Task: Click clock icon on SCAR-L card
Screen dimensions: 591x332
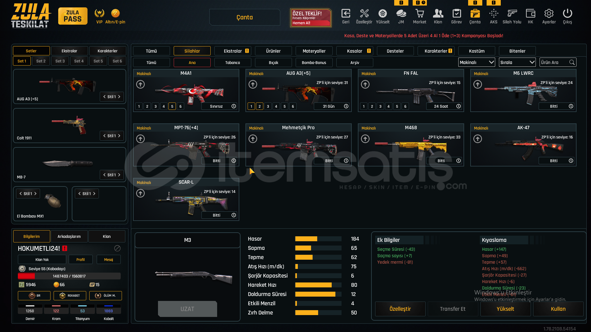Action: (234, 215)
